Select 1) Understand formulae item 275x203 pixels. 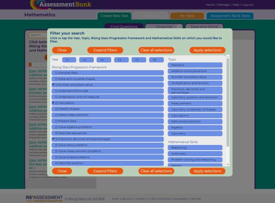click(107, 91)
